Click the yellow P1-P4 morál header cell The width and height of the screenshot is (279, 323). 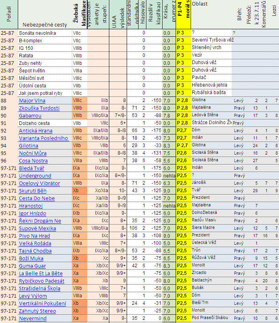(182, 15)
